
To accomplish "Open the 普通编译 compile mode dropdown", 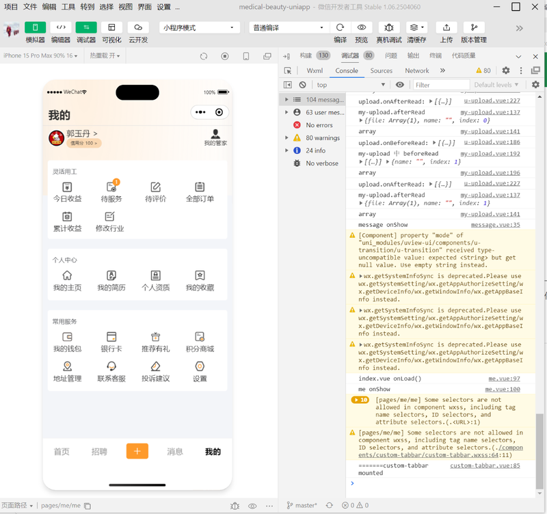I will pyautogui.click(x=289, y=28).
